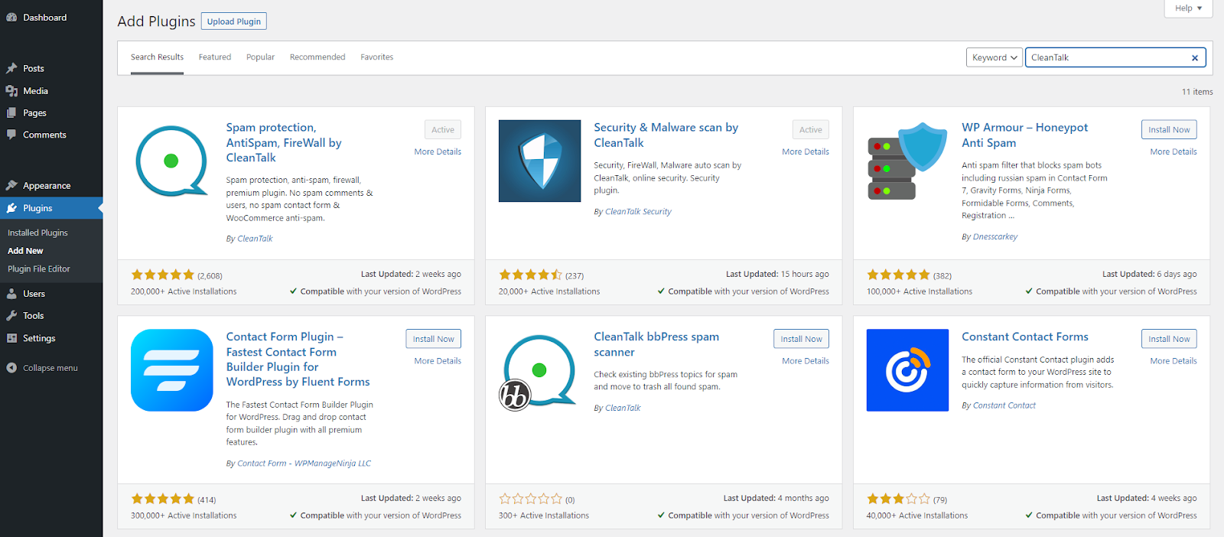Viewport: 1224px width, 537px height.
Task: Open CleanTalk bbPress spam scanner title
Action: click(656, 344)
